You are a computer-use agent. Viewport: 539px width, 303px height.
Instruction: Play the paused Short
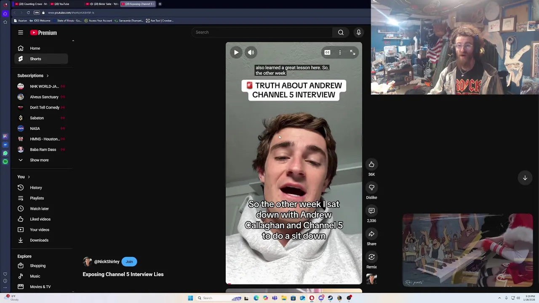point(236,53)
